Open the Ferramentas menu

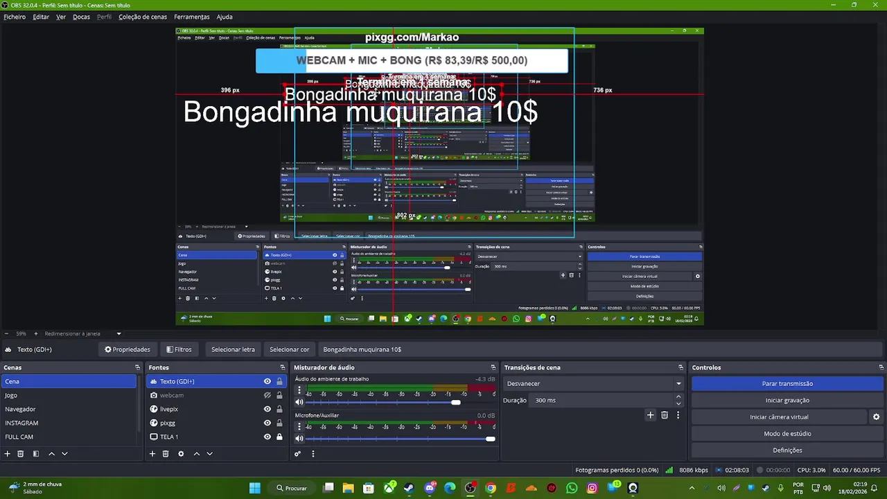tap(192, 17)
